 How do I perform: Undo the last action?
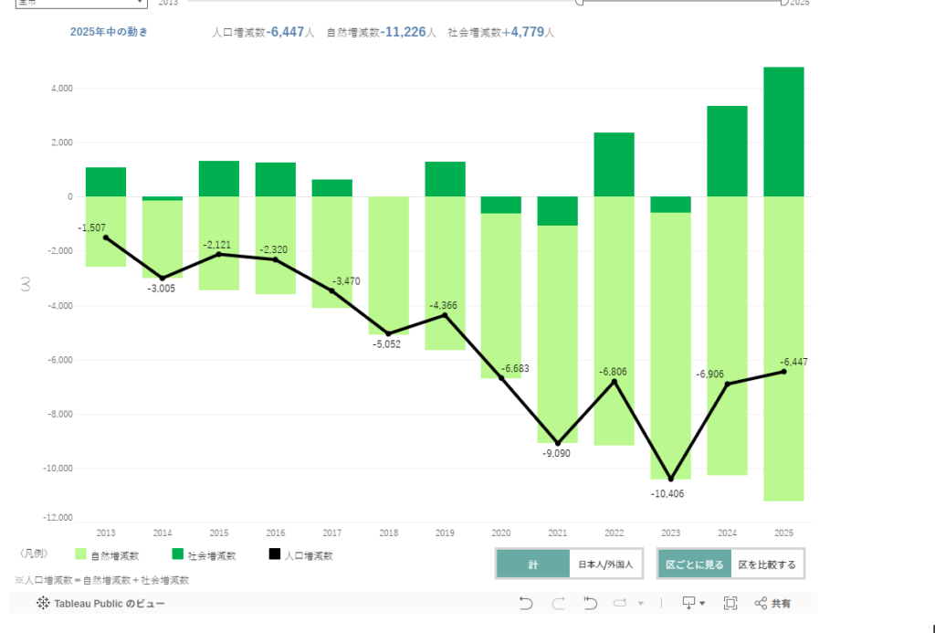525,603
